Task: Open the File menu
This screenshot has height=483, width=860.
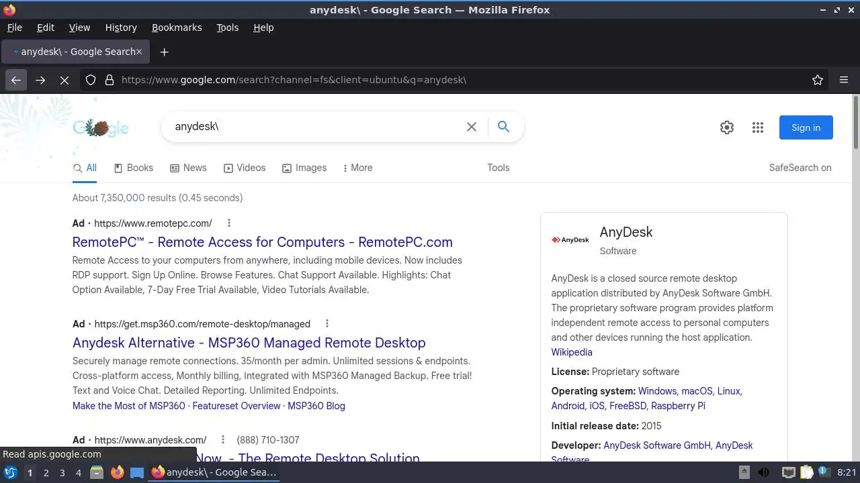Action: point(15,28)
